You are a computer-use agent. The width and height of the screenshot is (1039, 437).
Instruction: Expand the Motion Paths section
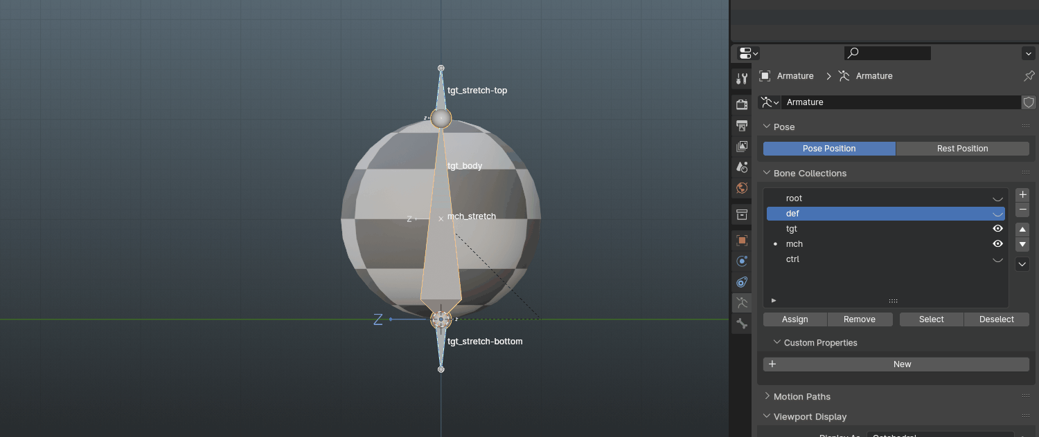pos(801,396)
